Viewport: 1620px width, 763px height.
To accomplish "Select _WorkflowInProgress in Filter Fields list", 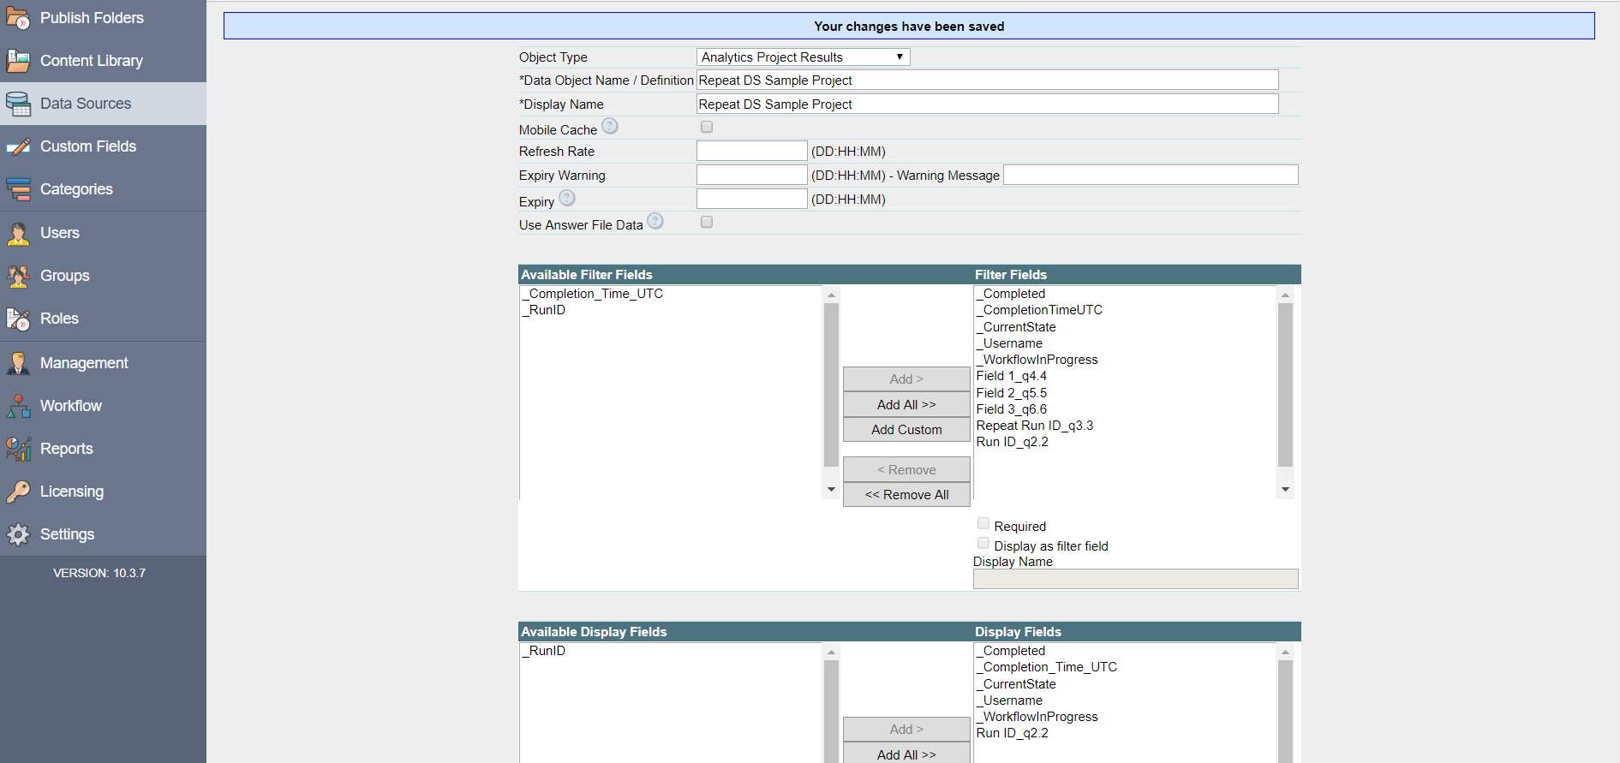I will point(1037,360).
